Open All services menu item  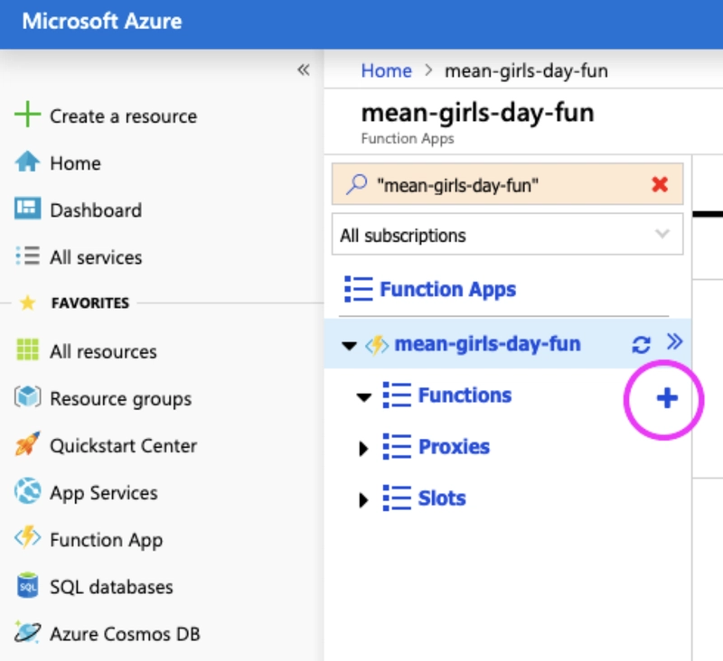(x=96, y=257)
